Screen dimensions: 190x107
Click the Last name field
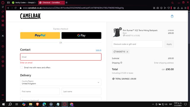pyautogui.click(x=81, y=92)
